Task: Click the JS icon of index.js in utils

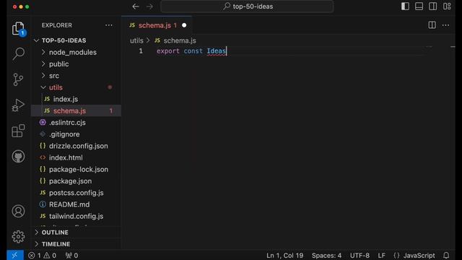Action: pyautogui.click(x=47, y=99)
